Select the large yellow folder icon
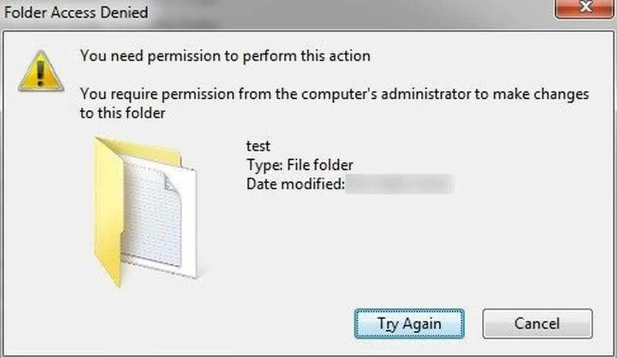The width and height of the screenshot is (617, 358). coord(145,212)
